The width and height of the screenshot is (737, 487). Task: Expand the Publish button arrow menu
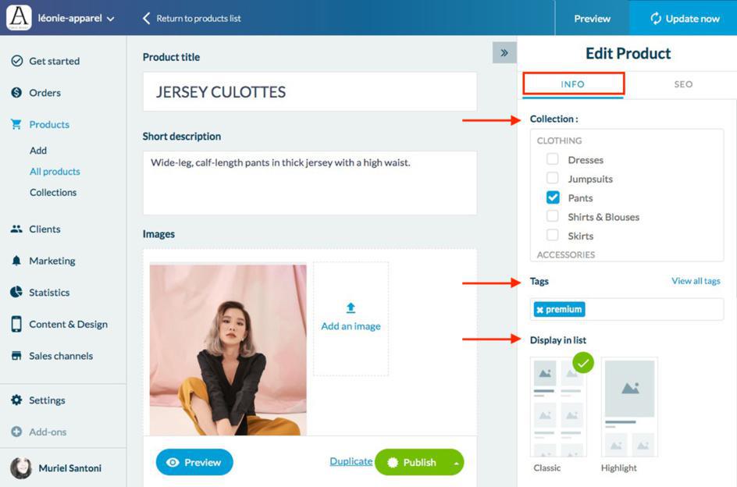[x=455, y=463]
